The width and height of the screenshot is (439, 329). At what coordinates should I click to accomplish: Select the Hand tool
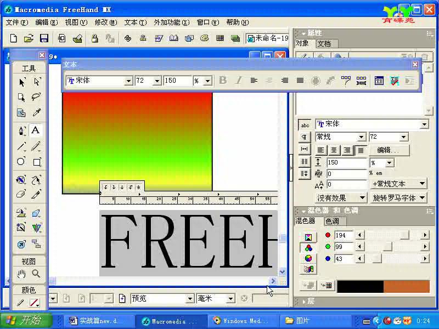coord(21,274)
